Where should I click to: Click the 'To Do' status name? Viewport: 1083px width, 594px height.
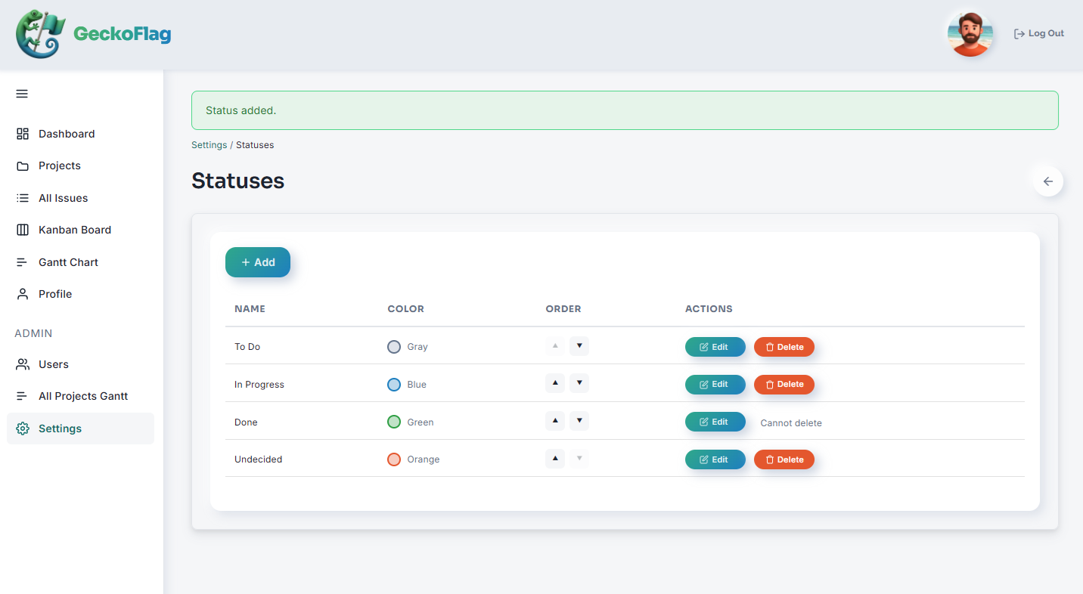point(247,347)
